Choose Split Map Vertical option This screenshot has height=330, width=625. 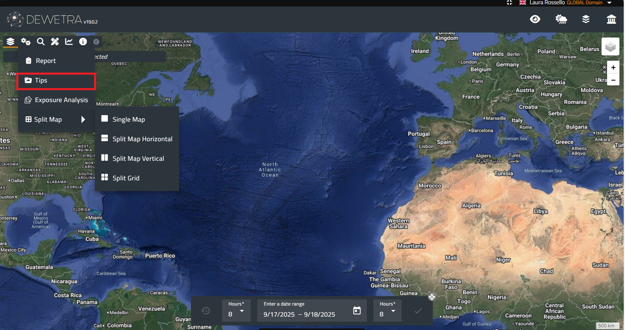pyautogui.click(x=138, y=158)
